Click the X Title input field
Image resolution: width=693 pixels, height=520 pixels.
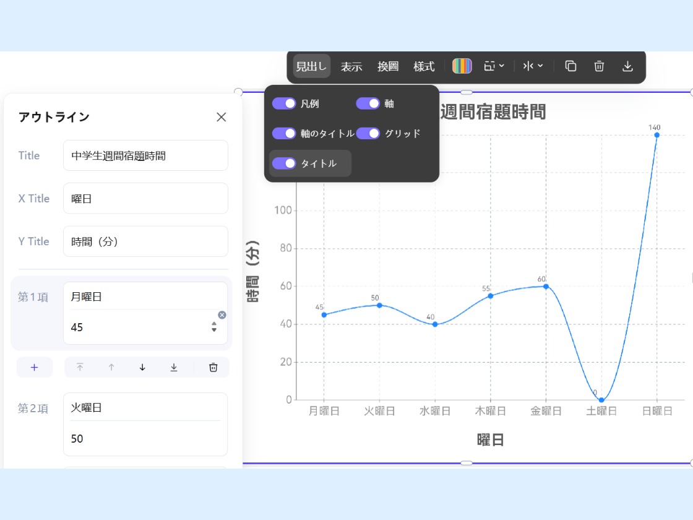pyautogui.click(x=145, y=199)
